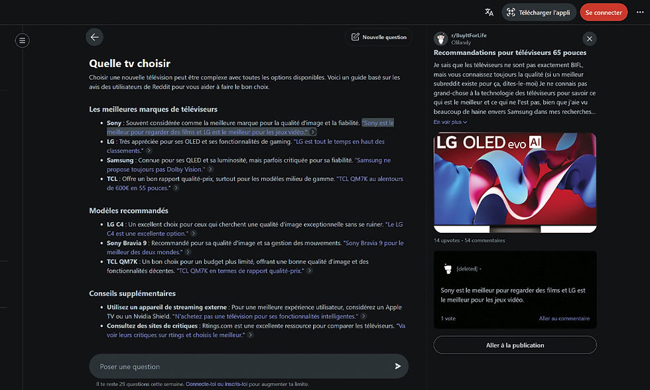
Task: Open the hamburger sidebar menu
Action: pos(22,40)
